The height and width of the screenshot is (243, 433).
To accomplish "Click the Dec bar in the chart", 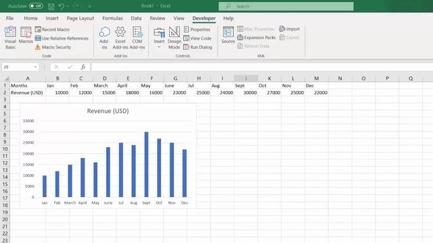I will [x=185, y=173].
